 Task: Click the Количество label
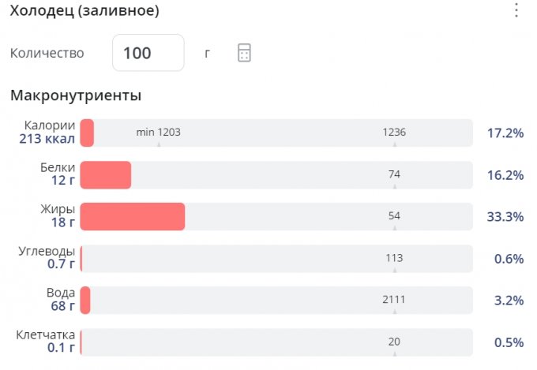click(47, 54)
